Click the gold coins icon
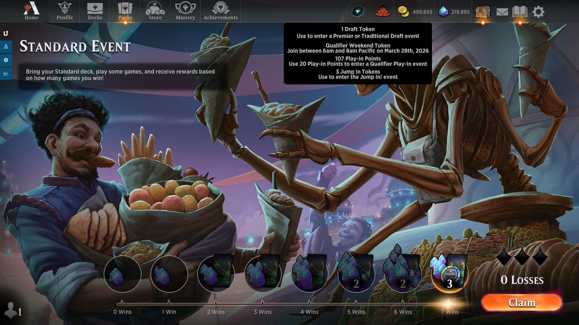 tap(403, 11)
